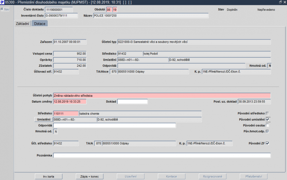Click the Účt. středisko 91432 field

click(66, 143)
